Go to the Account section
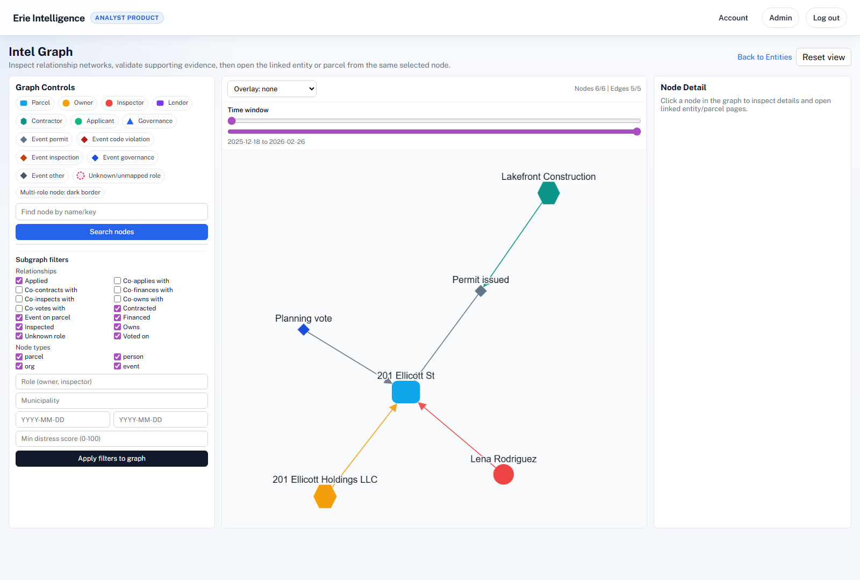860x580 pixels. (733, 17)
